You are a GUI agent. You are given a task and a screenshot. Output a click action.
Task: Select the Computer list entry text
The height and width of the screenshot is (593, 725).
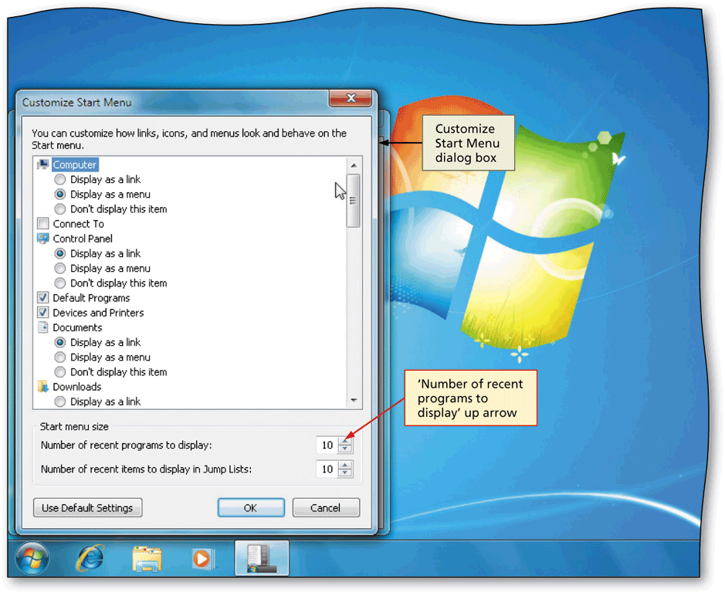(x=75, y=164)
